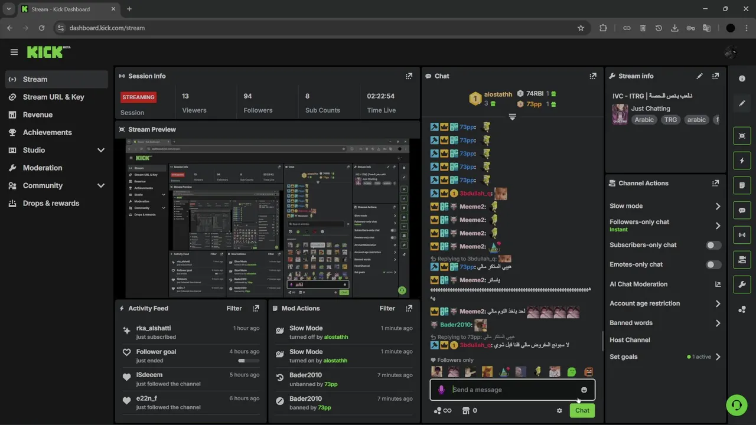Toggle Subscribers-only chat switch
This screenshot has height=425, width=756.
[713, 245]
